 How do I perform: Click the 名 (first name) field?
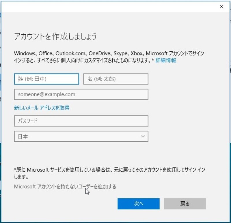click(x=116, y=79)
